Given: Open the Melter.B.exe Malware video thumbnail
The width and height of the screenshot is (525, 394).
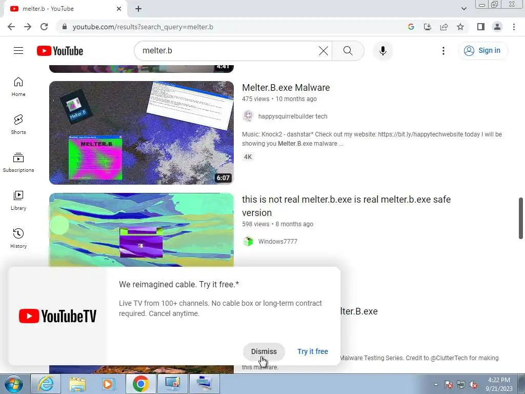Looking at the screenshot, I should click(142, 133).
